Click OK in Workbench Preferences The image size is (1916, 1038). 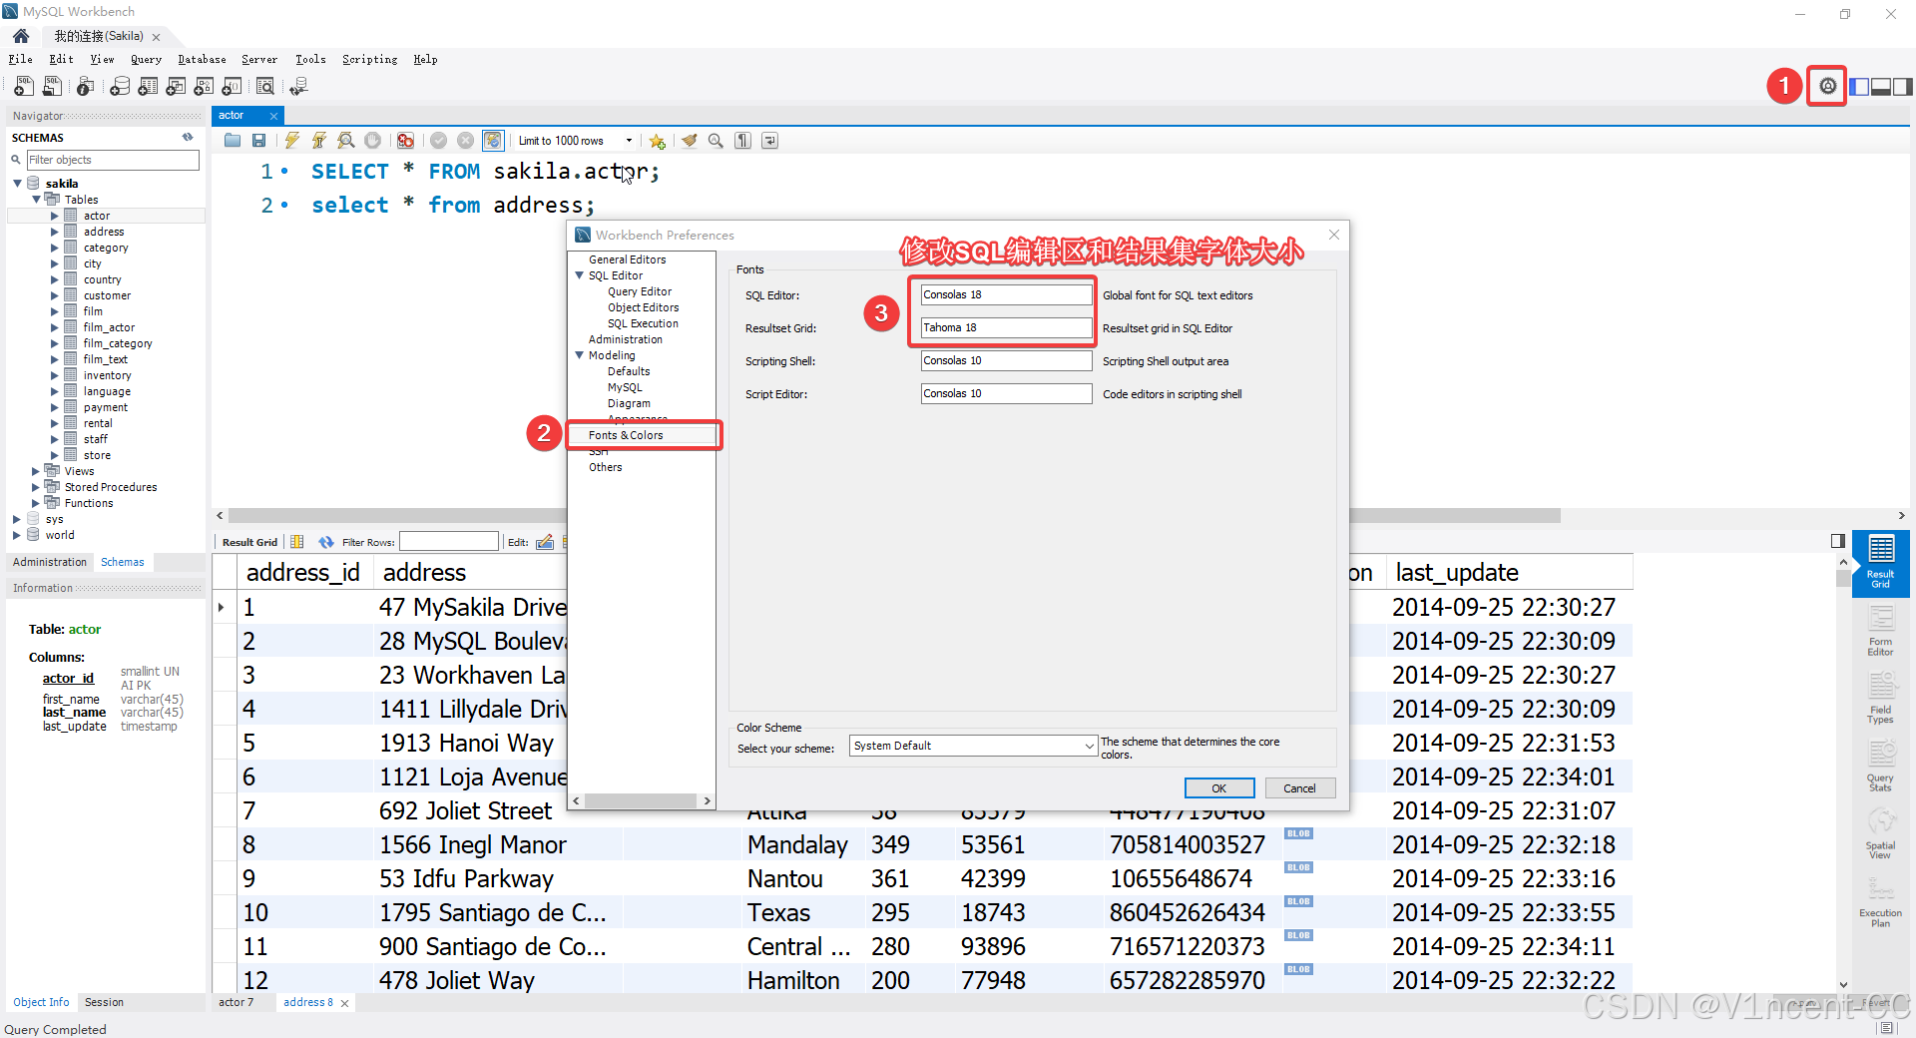coord(1219,788)
